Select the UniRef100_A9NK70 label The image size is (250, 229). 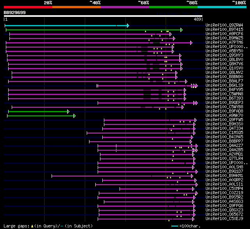(x=224, y=116)
